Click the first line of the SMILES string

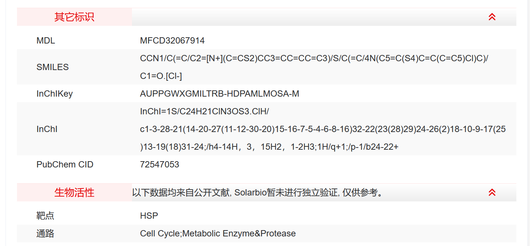[314, 58]
